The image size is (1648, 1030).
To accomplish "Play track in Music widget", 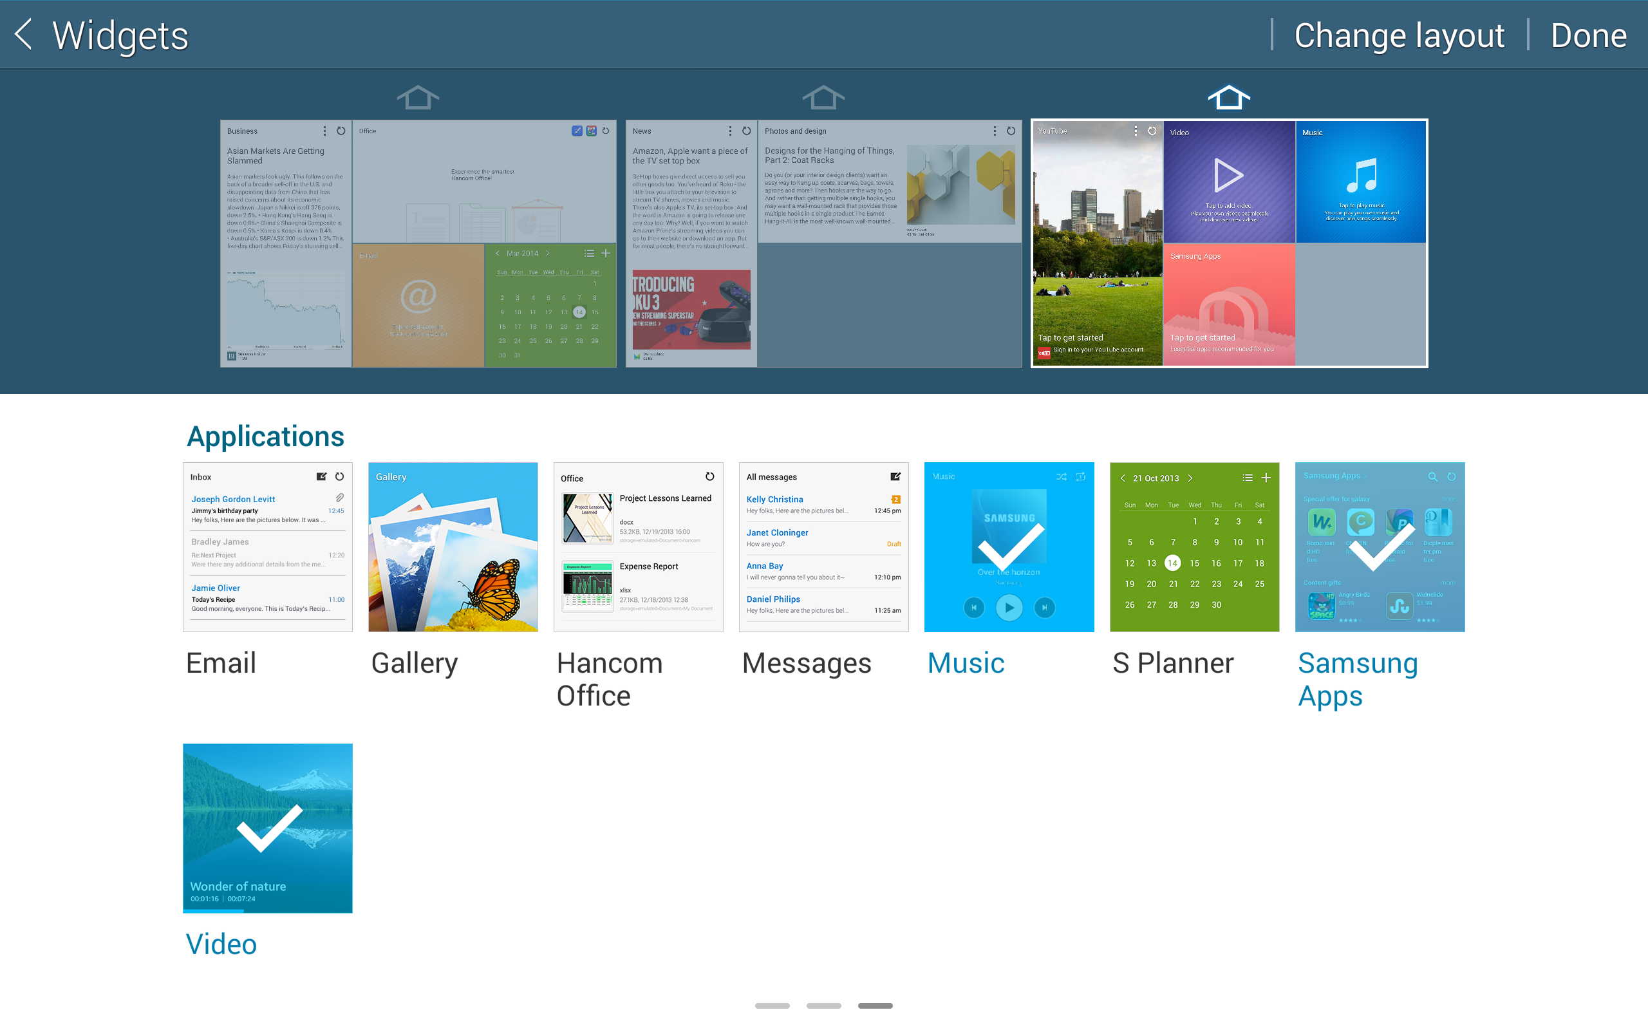I will point(1009,607).
